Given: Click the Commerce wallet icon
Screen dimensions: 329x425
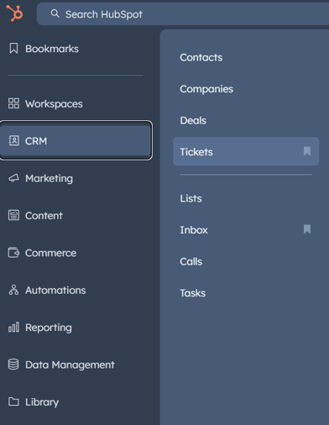Looking at the screenshot, I should [x=13, y=253].
